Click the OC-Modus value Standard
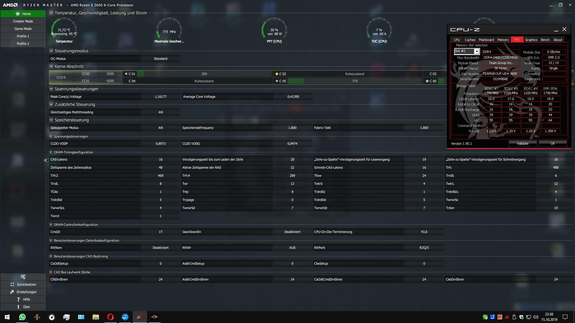575x323 pixels. [x=161, y=59]
